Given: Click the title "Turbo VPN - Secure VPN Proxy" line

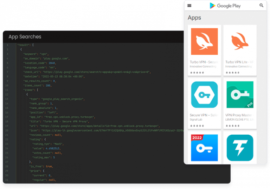Looking at the screenshot, I should tap(59, 121).
